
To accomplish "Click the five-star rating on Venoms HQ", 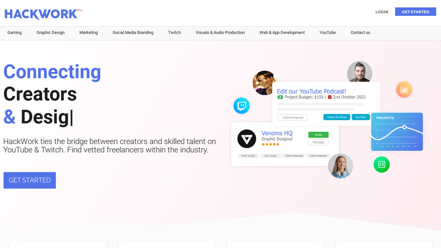I will [x=270, y=144].
